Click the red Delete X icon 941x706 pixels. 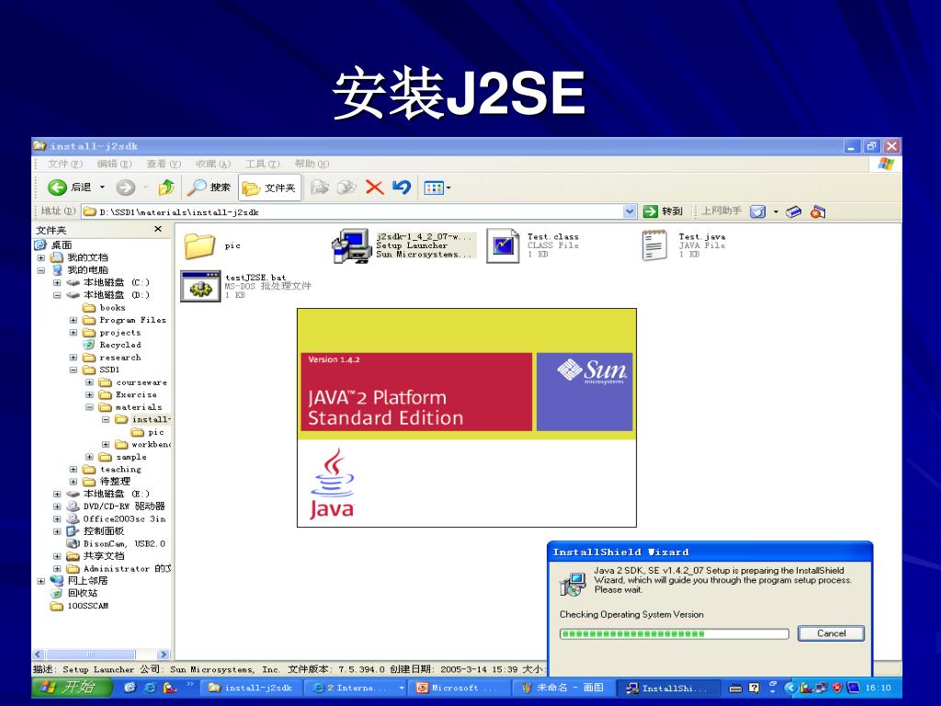tap(375, 188)
